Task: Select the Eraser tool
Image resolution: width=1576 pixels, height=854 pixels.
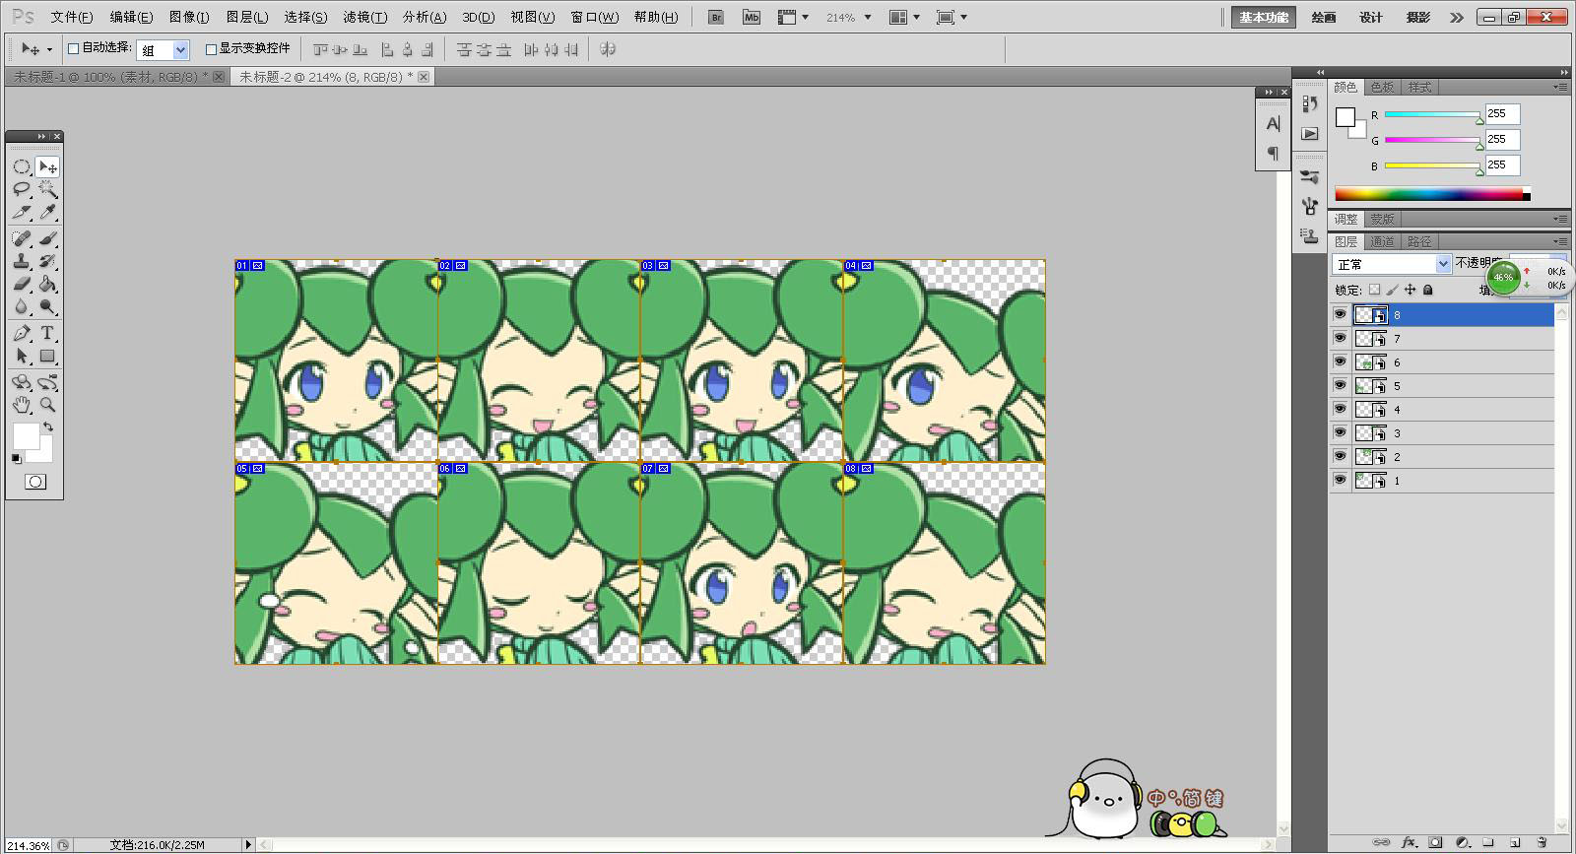Action: click(22, 284)
